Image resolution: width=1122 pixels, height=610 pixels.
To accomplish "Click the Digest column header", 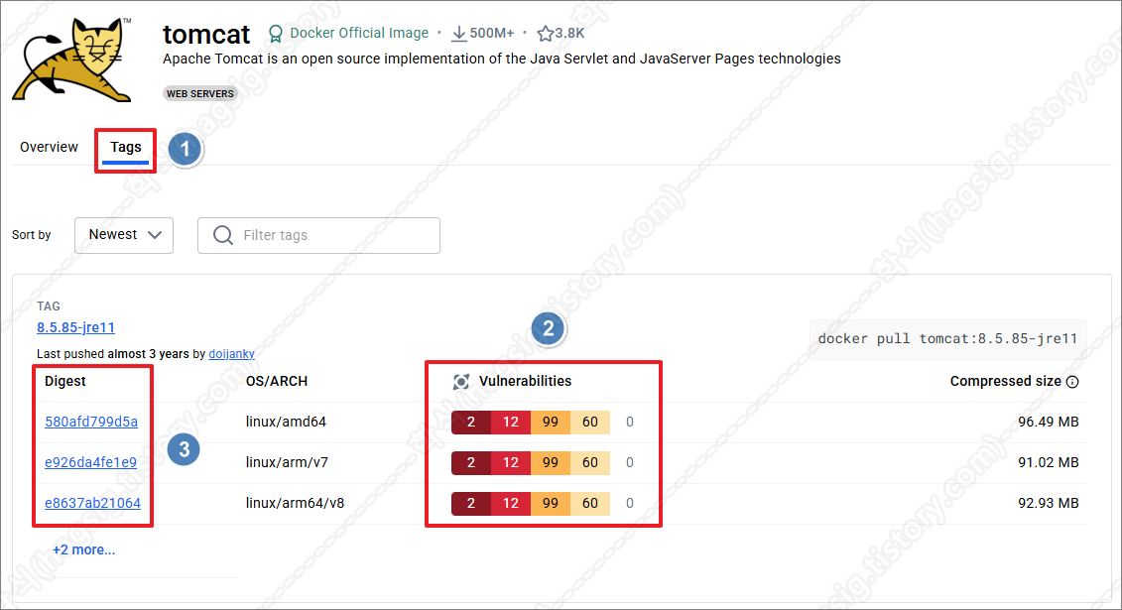I will pyautogui.click(x=65, y=381).
